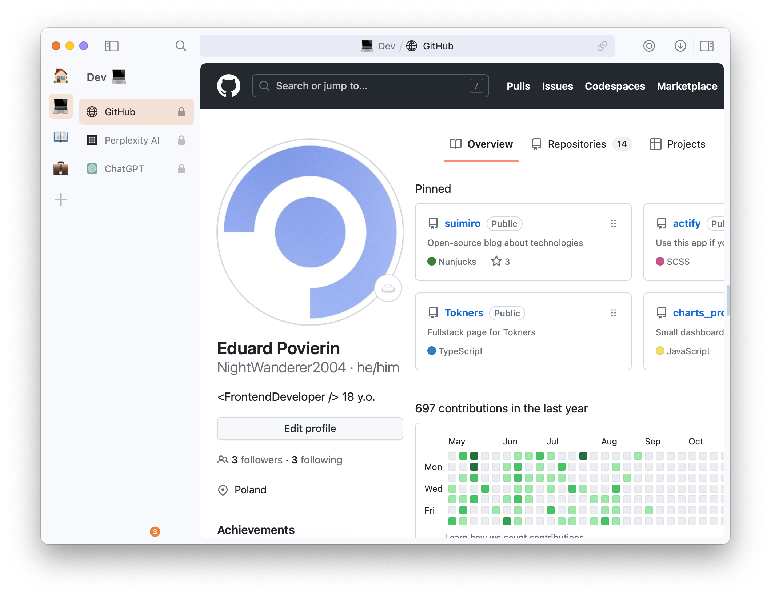
Task: Click the NightWanderer2004 username text
Action: click(281, 367)
